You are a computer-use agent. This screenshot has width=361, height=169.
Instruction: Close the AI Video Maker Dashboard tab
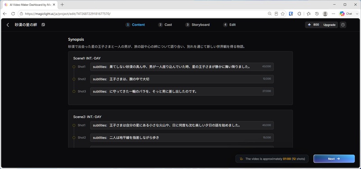pyautogui.click(x=54, y=4)
